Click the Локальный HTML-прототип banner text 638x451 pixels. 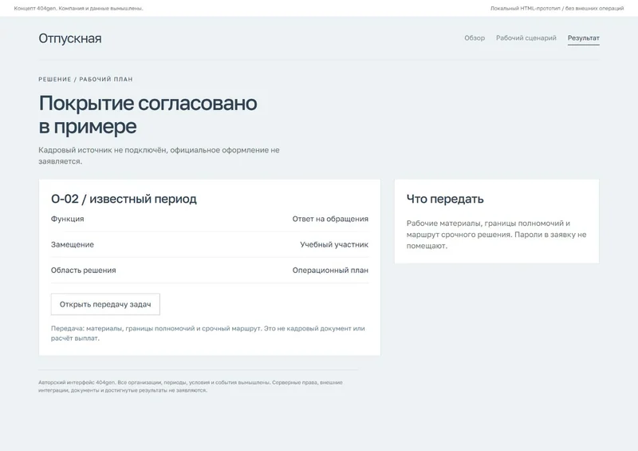point(557,8)
